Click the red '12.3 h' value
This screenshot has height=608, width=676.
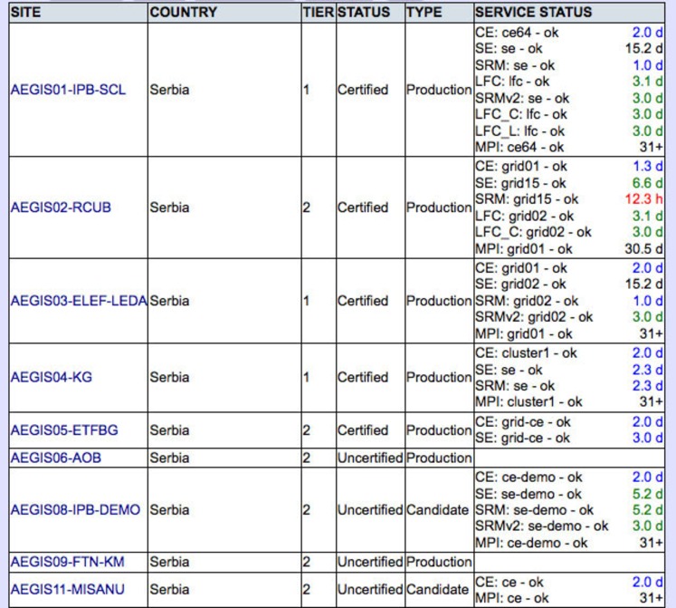pos(643,199)
